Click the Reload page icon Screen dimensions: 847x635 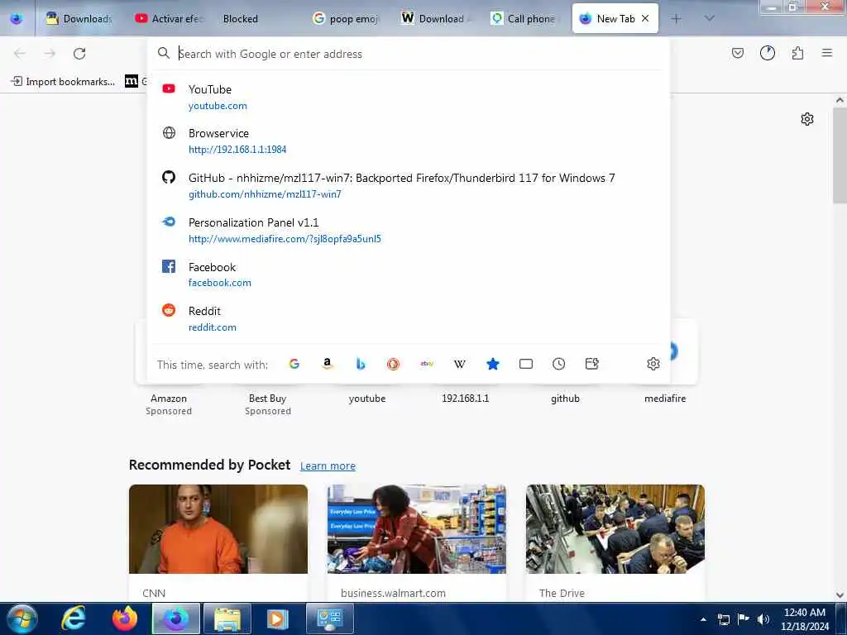pos(79,54)
